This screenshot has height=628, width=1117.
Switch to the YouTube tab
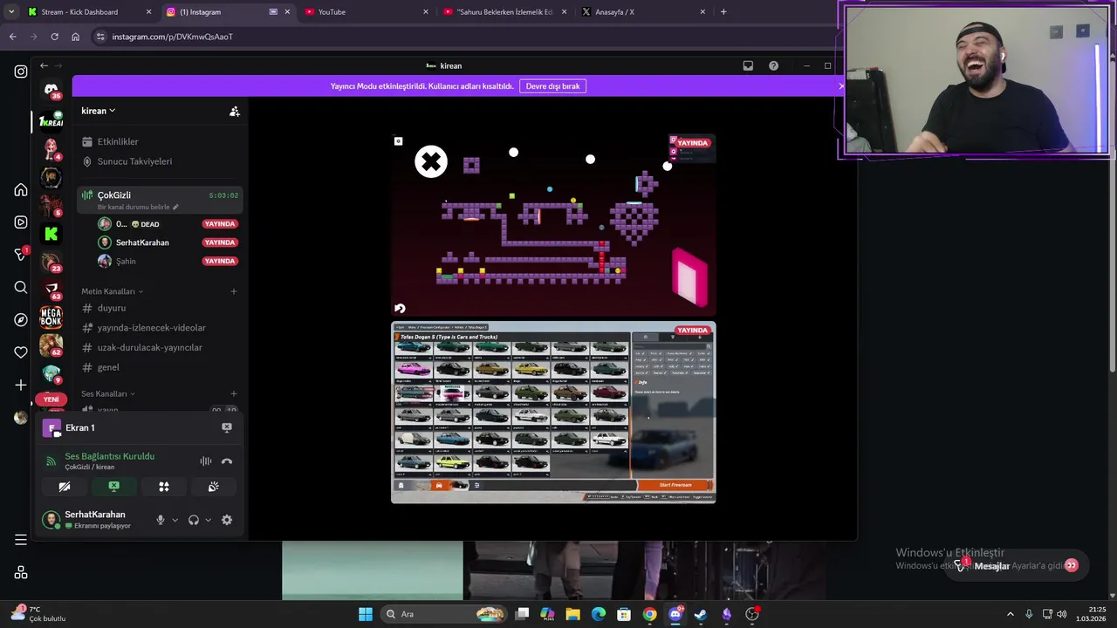tap(367, 12)
